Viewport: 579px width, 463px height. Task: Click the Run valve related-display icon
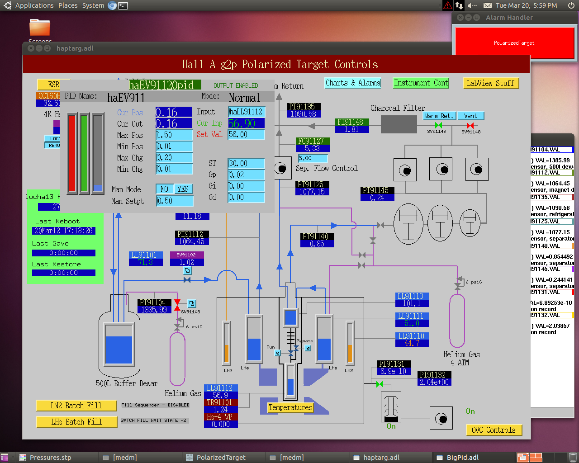[x=278, y=353]
